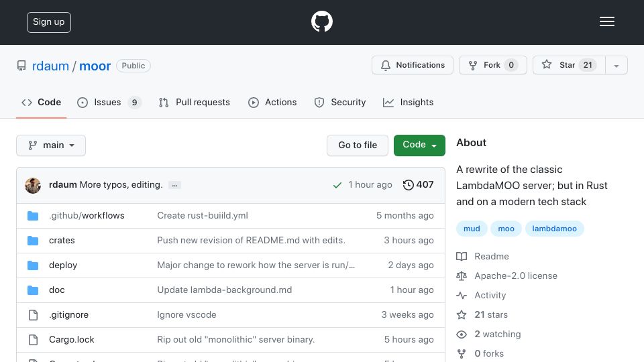Image resolution: width=644 pixels, height=362 pixels.
Task: Expand the green Code dropdown
Action: tap(419, 145)
